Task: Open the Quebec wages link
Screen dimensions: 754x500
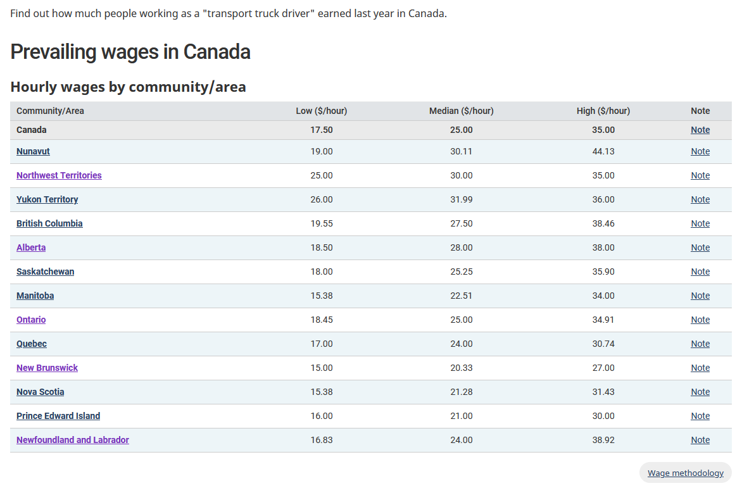Action: [32, 344]
